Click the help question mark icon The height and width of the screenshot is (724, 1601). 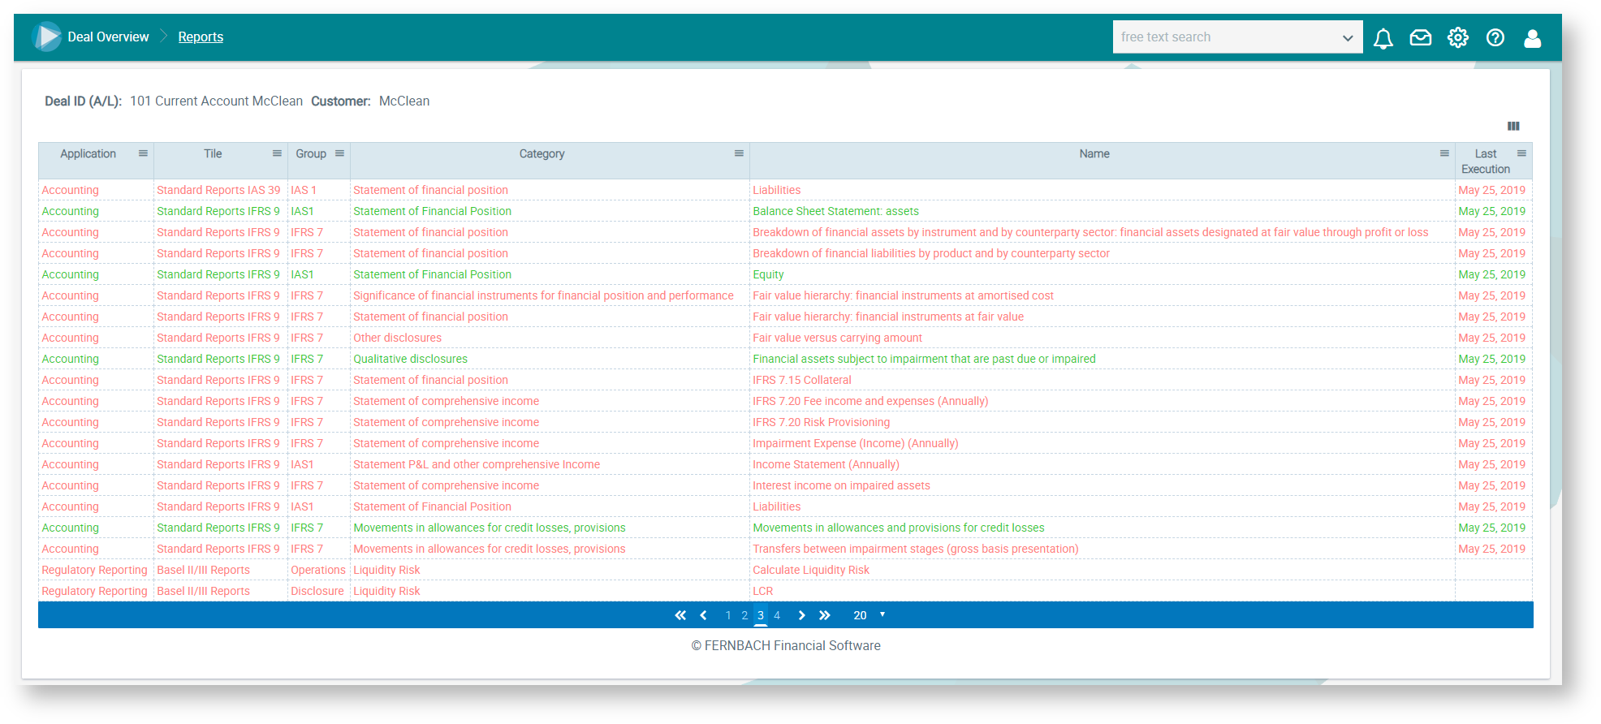[1495, 38]
